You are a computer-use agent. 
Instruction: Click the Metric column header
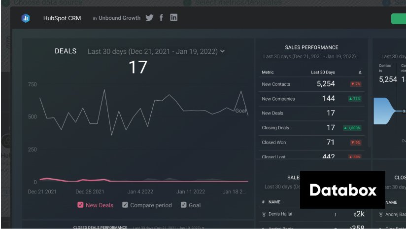(x=268, y=73)
